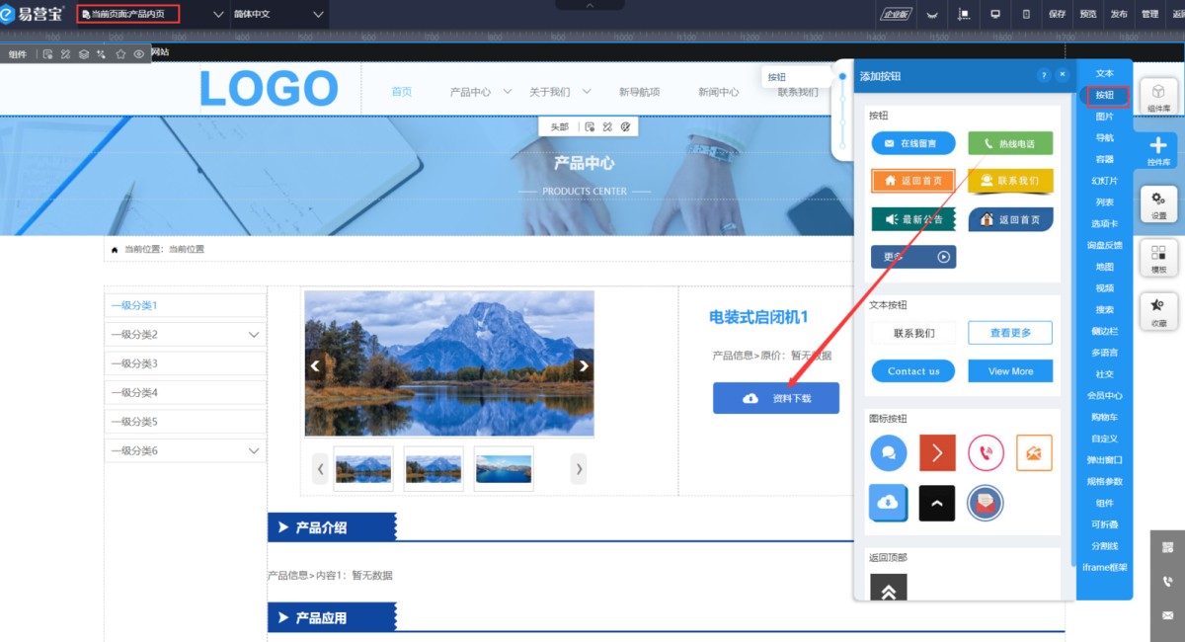Click 管理 in top bar
1185x642 pixels.
(1149, 15)
